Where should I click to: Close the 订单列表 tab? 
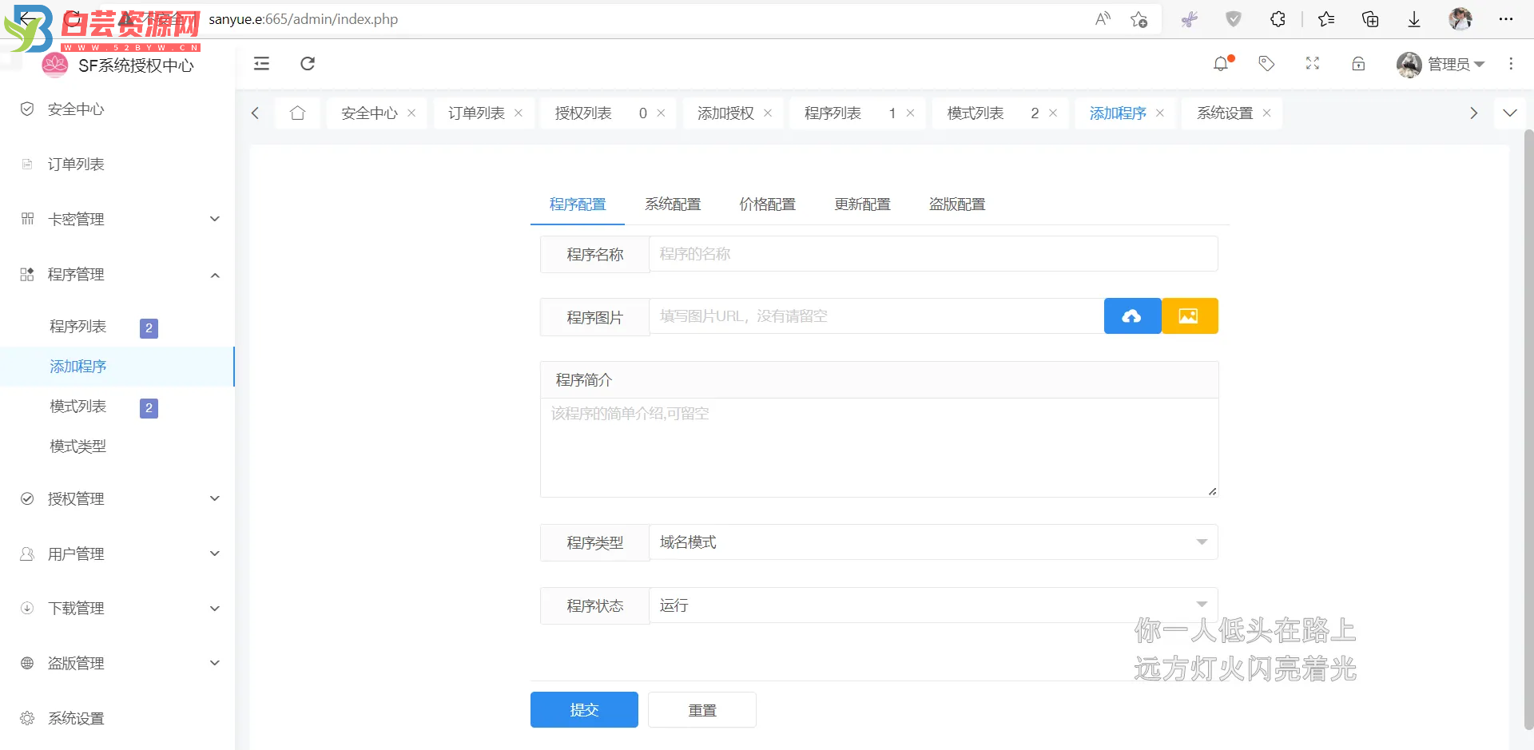519,113
